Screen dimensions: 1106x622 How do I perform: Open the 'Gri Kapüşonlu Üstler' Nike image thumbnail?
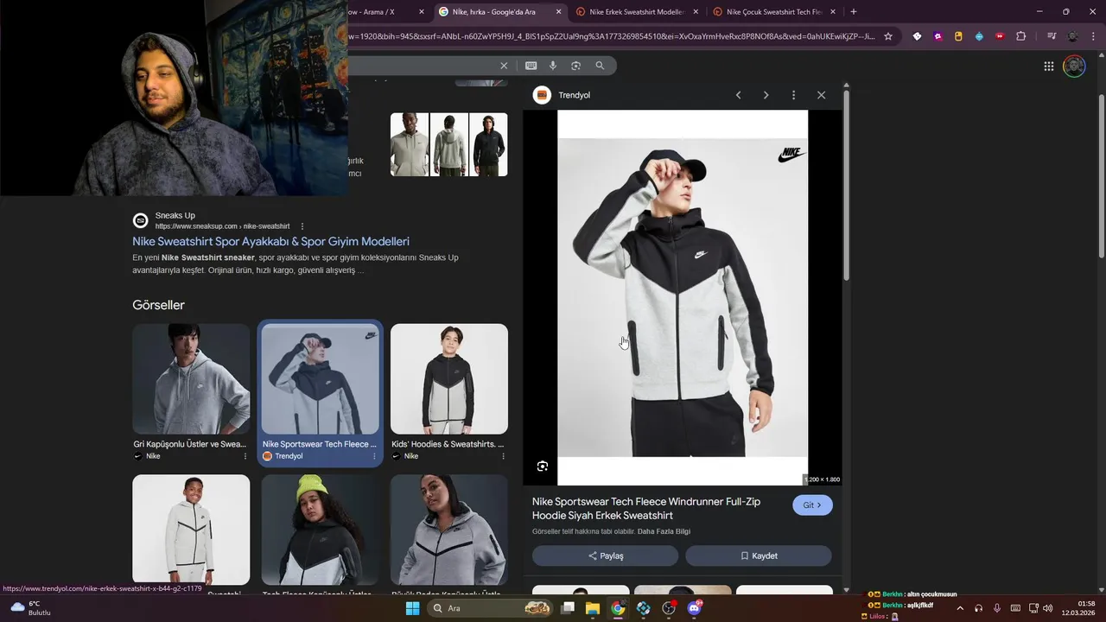pyautogui.click(x=191, y=379)
